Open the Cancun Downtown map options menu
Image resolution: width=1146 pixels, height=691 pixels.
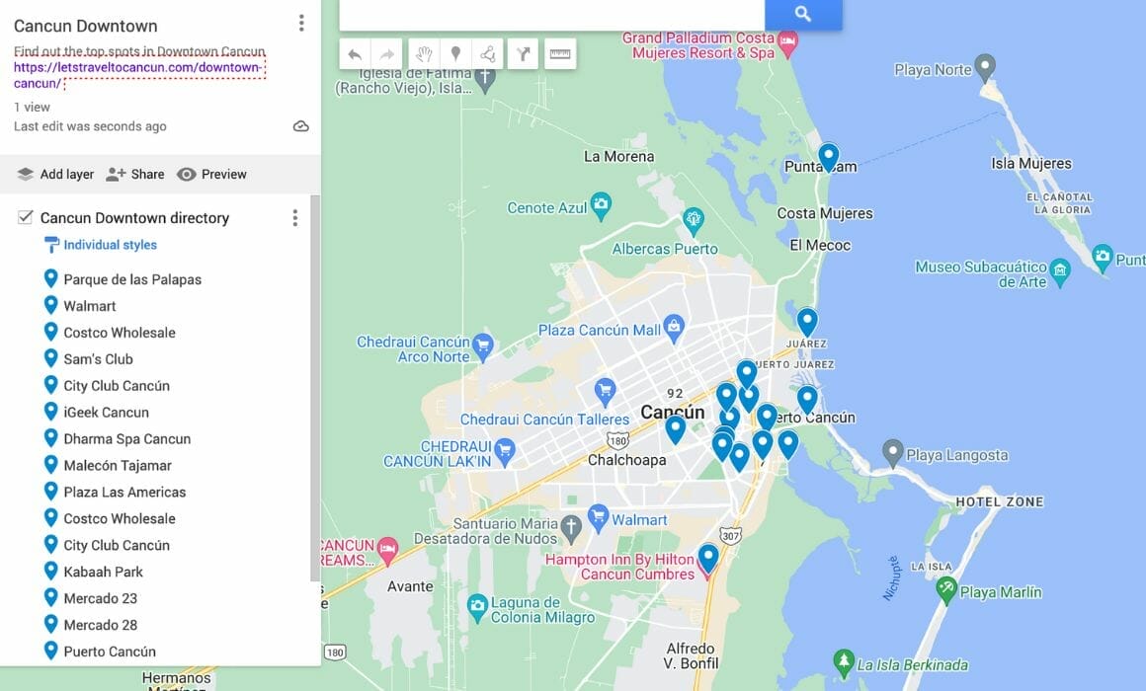pyautogui.click(x=301, y=24)
